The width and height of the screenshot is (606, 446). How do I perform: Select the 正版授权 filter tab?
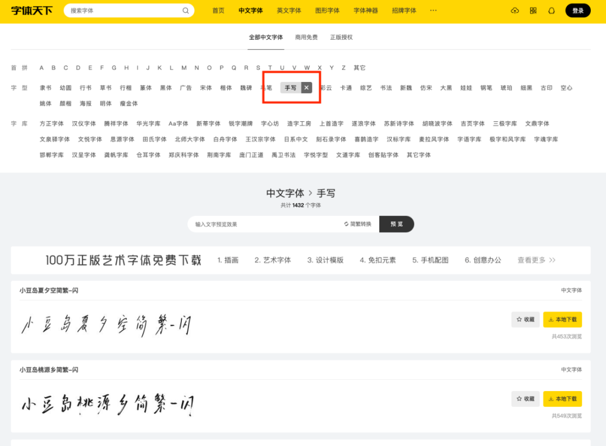tap(341, 38)
